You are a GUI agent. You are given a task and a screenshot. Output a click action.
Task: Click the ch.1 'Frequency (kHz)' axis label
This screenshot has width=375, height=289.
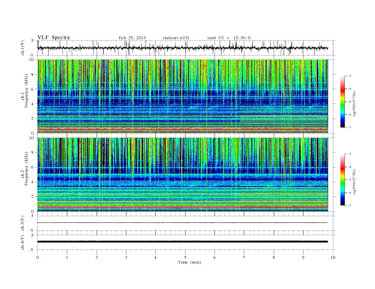point(27,91)
